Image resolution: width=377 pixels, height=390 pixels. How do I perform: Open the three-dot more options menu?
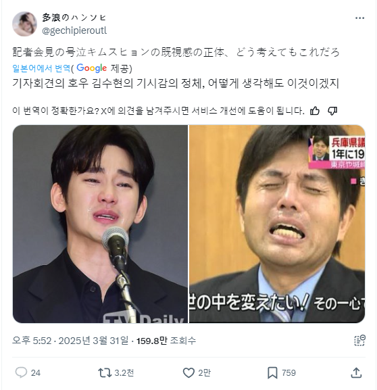[x=359, y=18]
